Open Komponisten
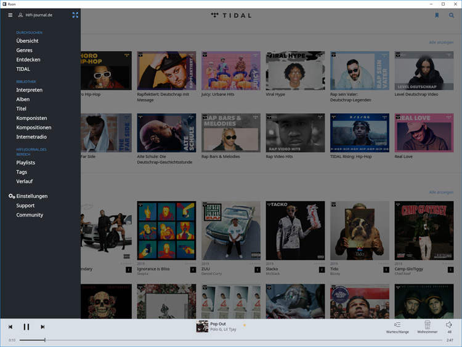Image resolution: width=462 pixels, height=347 pixels. (x=31, y=118)
